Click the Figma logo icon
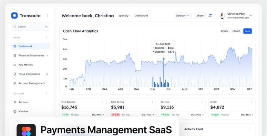Screen dimensions: 267x136 [26, 130]
